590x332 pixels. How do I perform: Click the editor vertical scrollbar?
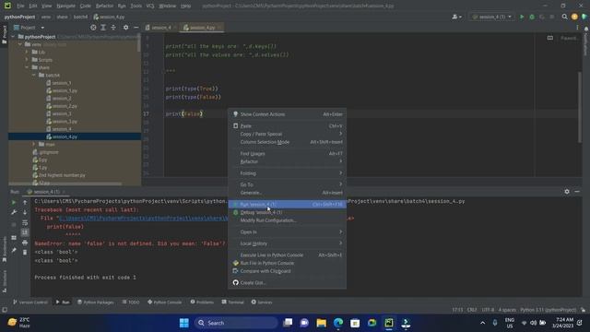(x=580, y=107)
